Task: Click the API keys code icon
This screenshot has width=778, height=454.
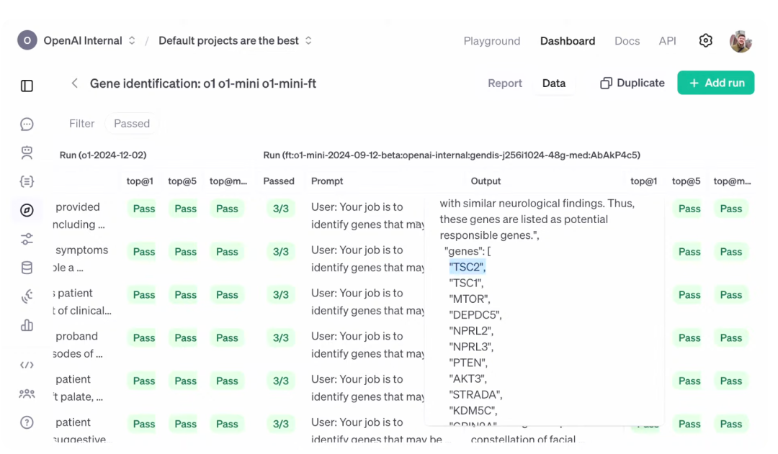Action: [27, 365]
